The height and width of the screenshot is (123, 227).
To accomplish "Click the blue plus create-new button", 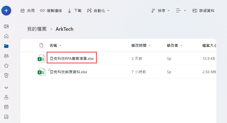I will (6, 11).
